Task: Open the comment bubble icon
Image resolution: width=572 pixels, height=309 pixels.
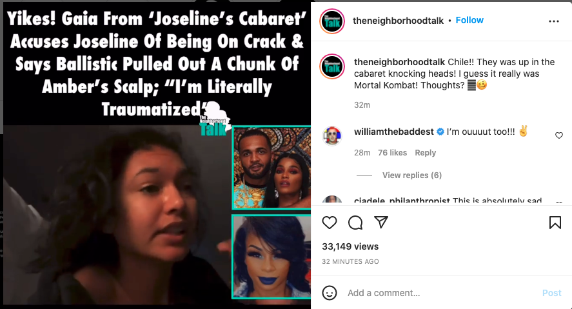Action: (355, 223)
